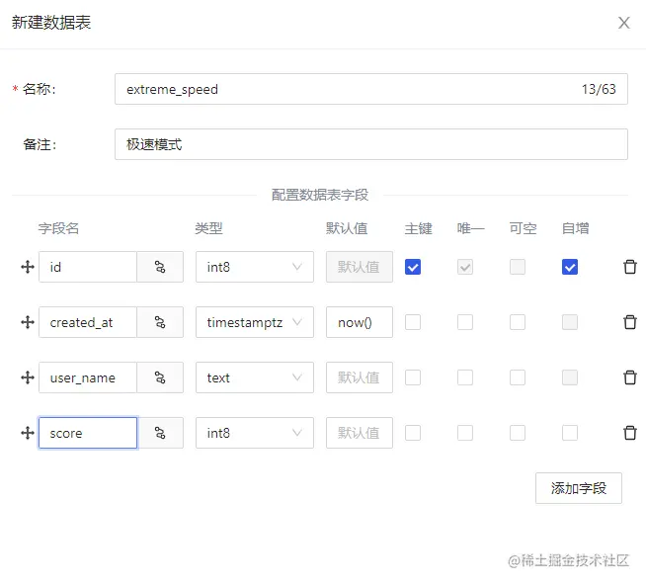646x585 pixels.
Task: Check 唯一 for score field
Action: pos(464,433)
